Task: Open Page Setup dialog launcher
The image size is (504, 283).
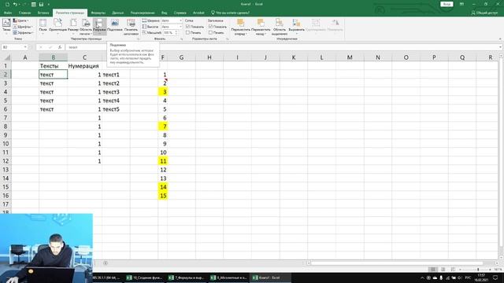Action: tap(139, 39)
